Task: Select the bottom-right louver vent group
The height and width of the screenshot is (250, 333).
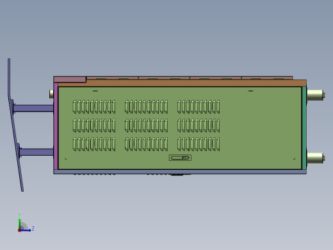Action: point(199,144)
